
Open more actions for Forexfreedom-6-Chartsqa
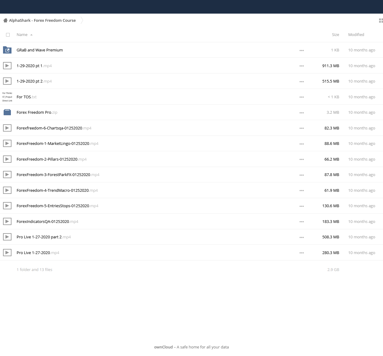point(302,128)
